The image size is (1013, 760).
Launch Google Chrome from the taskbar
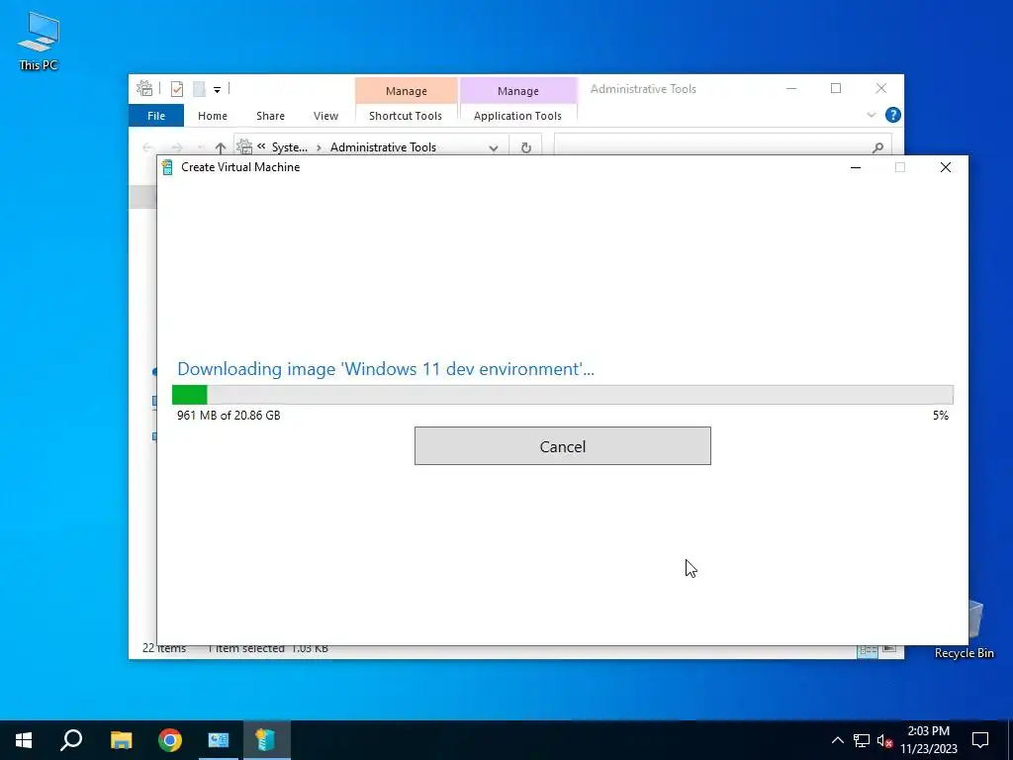click(x=170, y=740)
